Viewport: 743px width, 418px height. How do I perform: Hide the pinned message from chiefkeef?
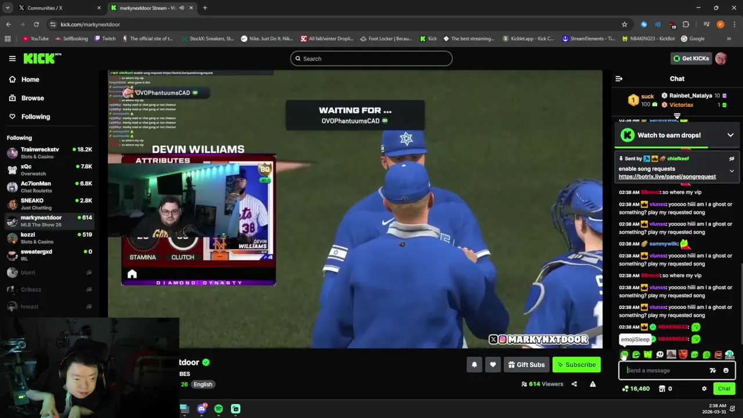pos(731,158)
